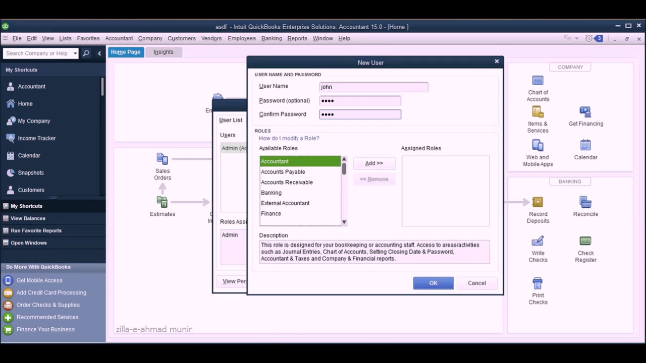The height and width of the screenshot is (363, 646).
Task: Select External Accountant role
Action: click(300, 203)
